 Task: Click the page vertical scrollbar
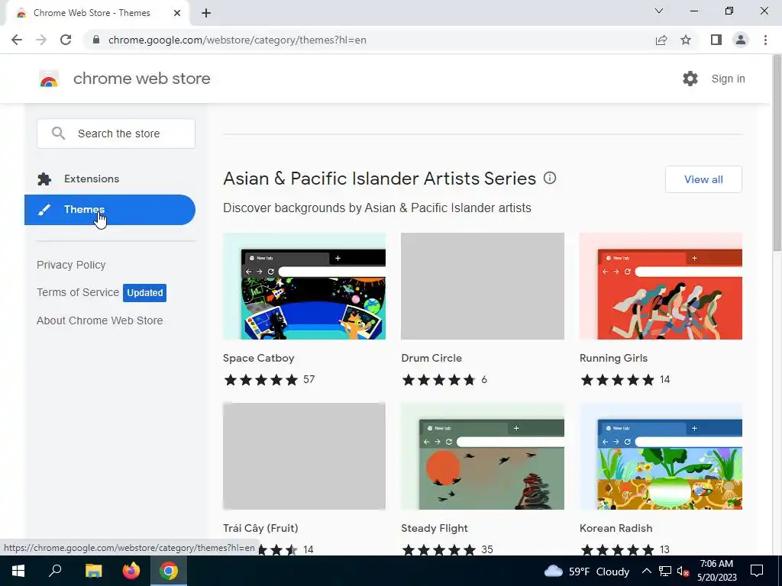pos(777,154)
